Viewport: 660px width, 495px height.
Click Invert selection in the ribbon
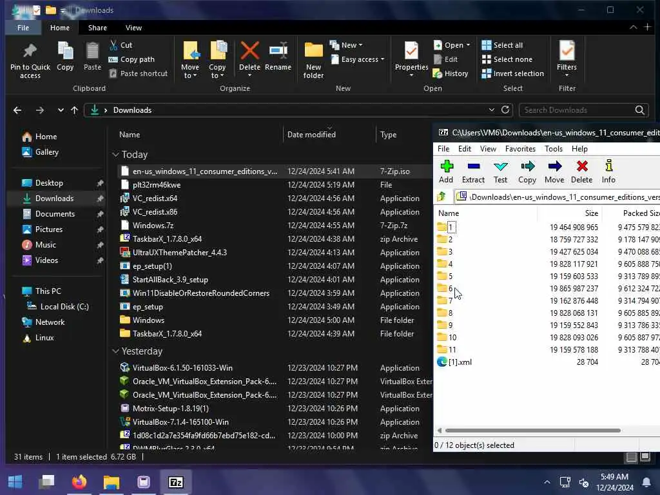click(512, 73)
